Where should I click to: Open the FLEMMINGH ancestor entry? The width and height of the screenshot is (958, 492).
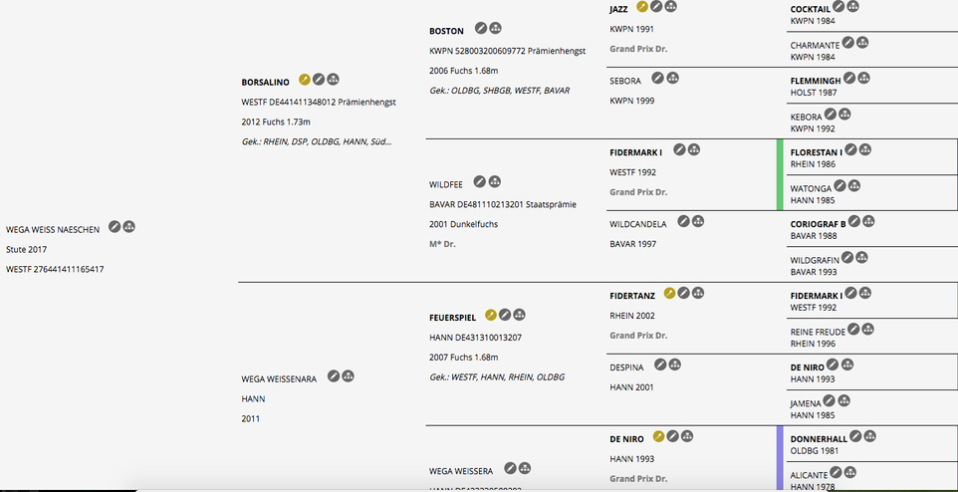click(816, 81)
